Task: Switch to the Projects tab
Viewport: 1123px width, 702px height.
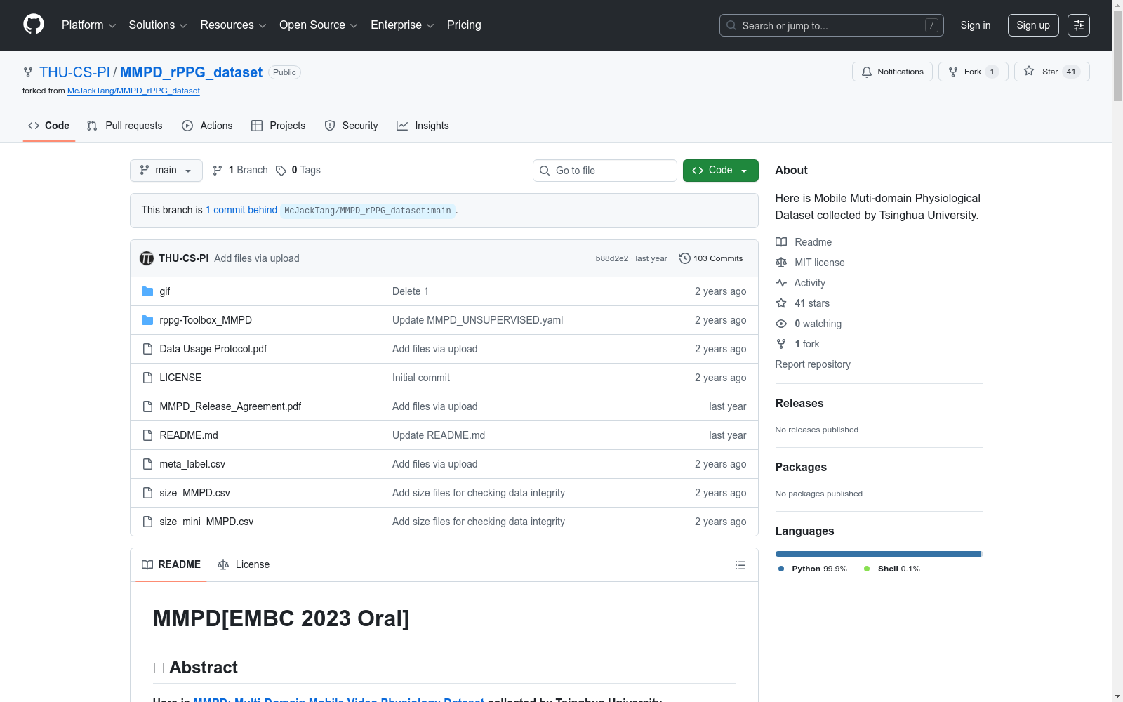Action: [279, 126]
